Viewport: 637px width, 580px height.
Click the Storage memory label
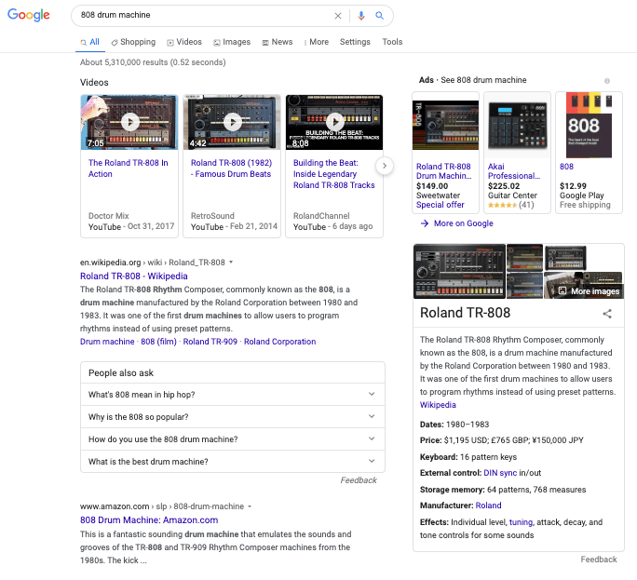[x=453, y=490]
